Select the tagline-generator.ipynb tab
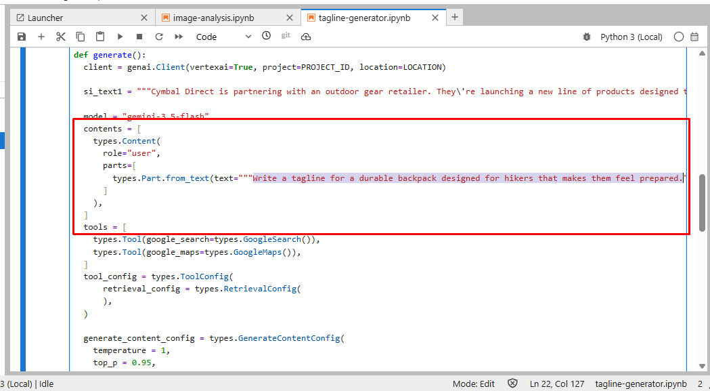The height and width of the screenshot is (391, 710). click(x=374, y=18)
